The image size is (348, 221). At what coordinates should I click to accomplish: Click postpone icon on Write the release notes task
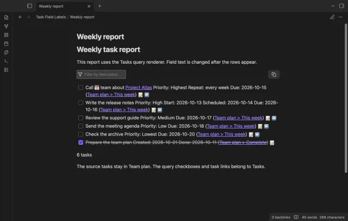click(x=160, y=110)
